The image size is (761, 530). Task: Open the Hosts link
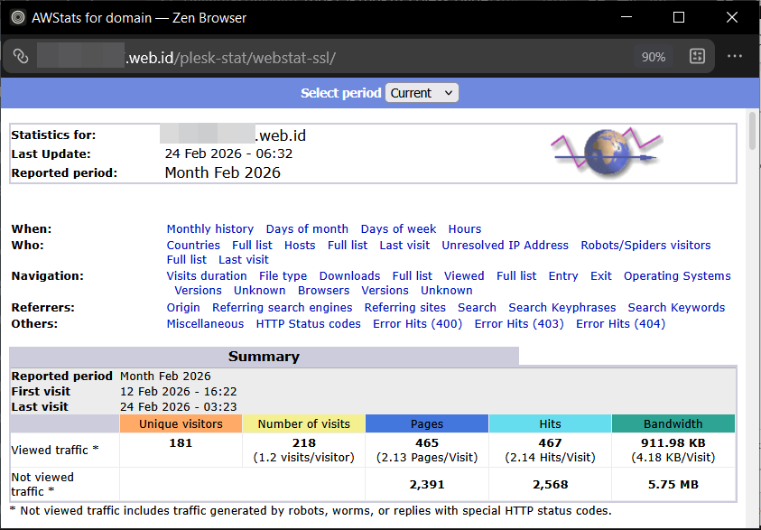tap(300, 245)
